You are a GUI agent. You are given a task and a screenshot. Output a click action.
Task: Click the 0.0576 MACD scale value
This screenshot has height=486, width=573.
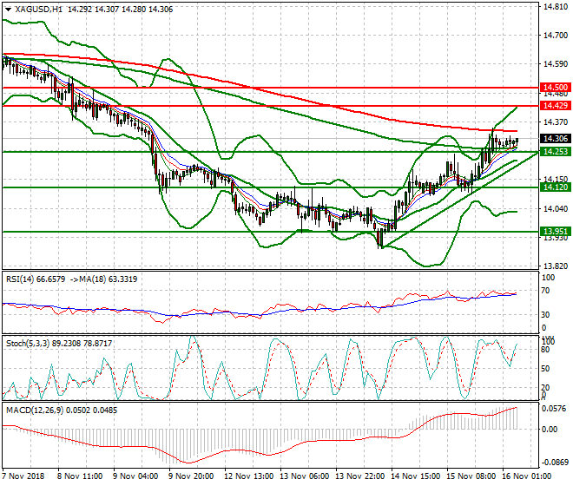coord(556,409)
